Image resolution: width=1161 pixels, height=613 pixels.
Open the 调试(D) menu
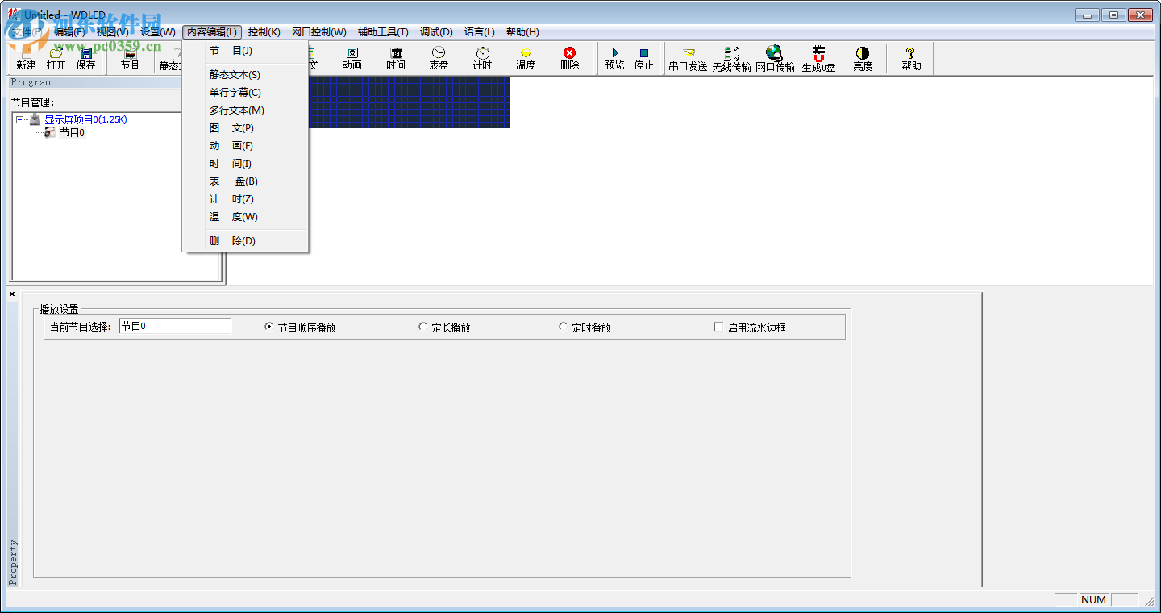point(436,32)
